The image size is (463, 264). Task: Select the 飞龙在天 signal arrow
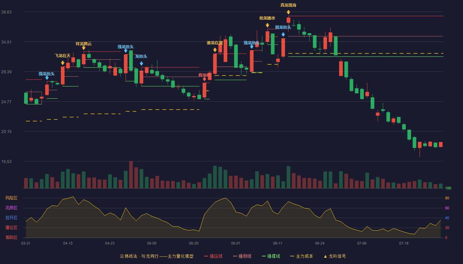(63, 63)
